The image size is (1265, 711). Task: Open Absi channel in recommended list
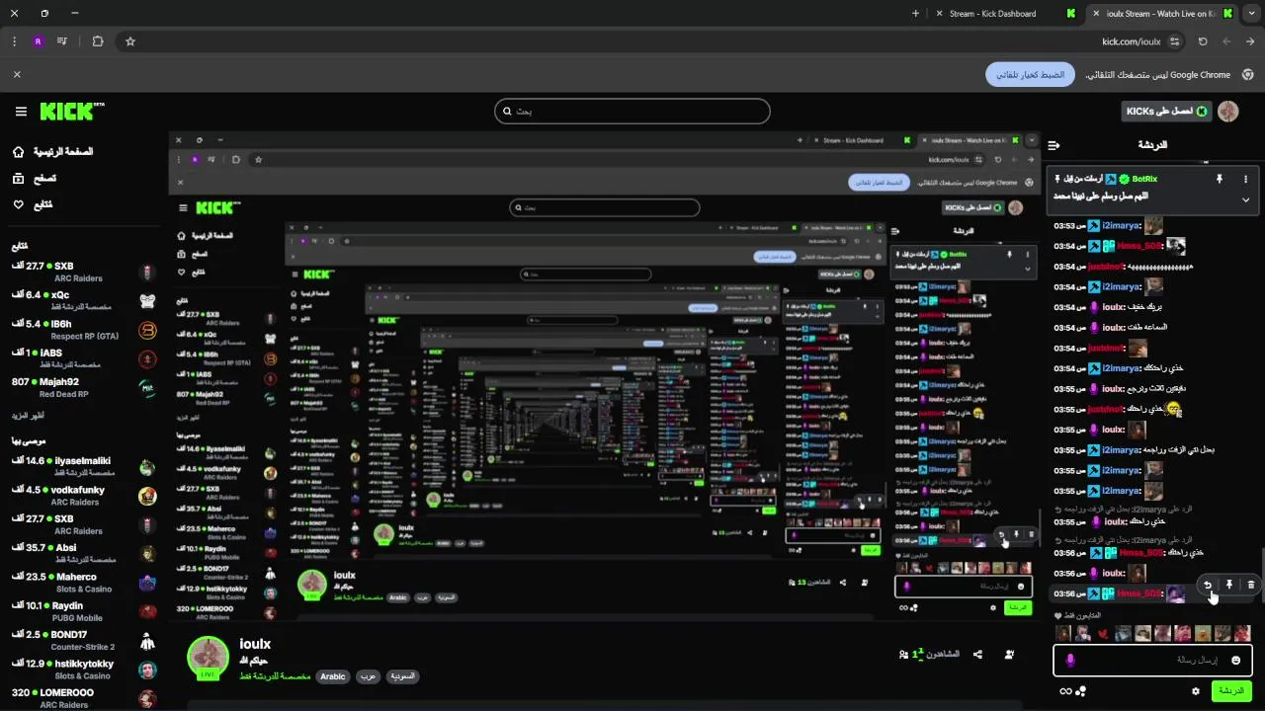point(83,553)
